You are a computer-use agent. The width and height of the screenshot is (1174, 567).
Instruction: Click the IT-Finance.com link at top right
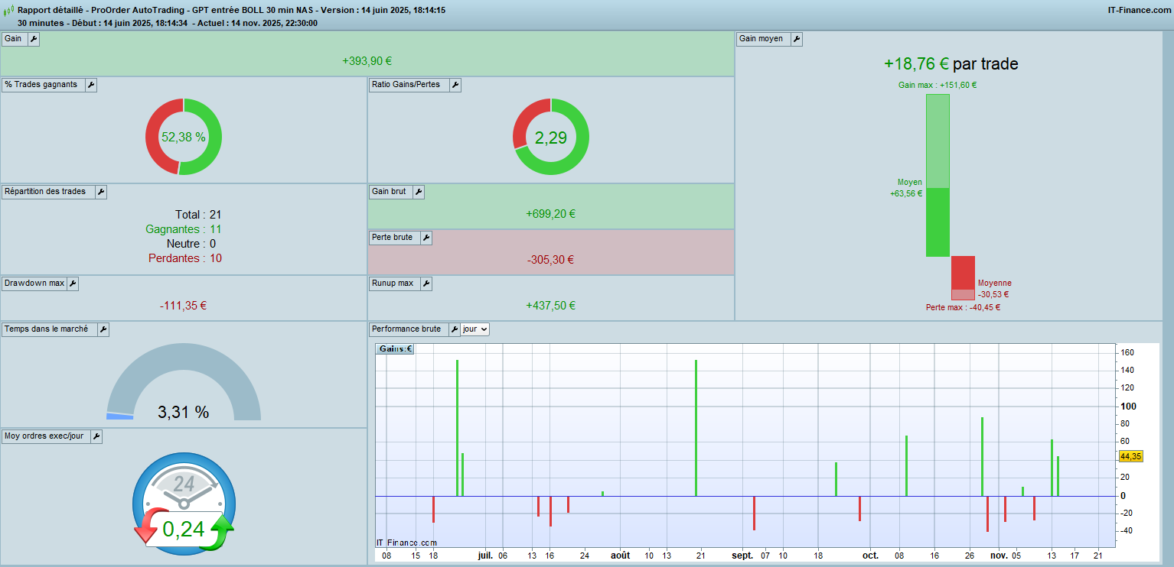coord(1138,10)
